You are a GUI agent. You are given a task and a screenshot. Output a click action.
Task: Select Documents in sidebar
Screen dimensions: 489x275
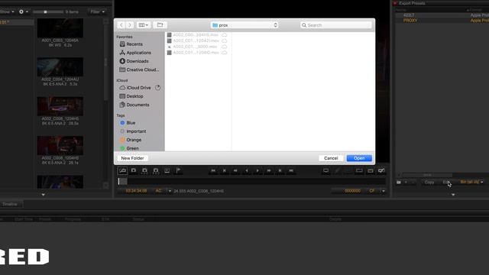(x=134, y=105)
